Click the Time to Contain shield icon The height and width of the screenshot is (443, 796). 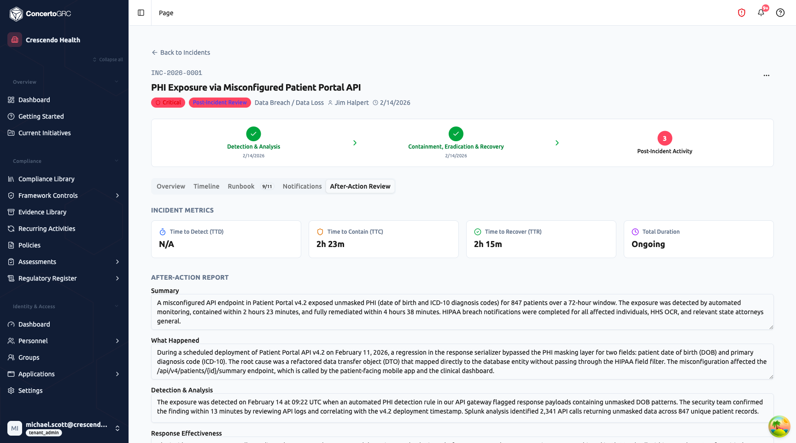point(320,232)
